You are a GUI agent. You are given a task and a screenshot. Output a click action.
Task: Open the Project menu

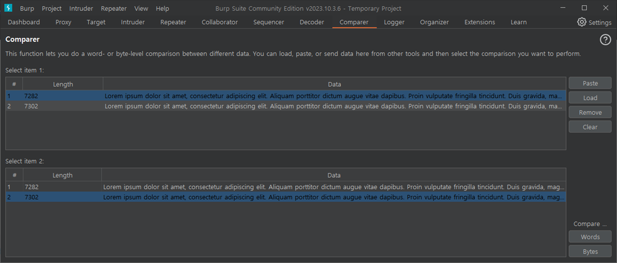tap(52, 8)
